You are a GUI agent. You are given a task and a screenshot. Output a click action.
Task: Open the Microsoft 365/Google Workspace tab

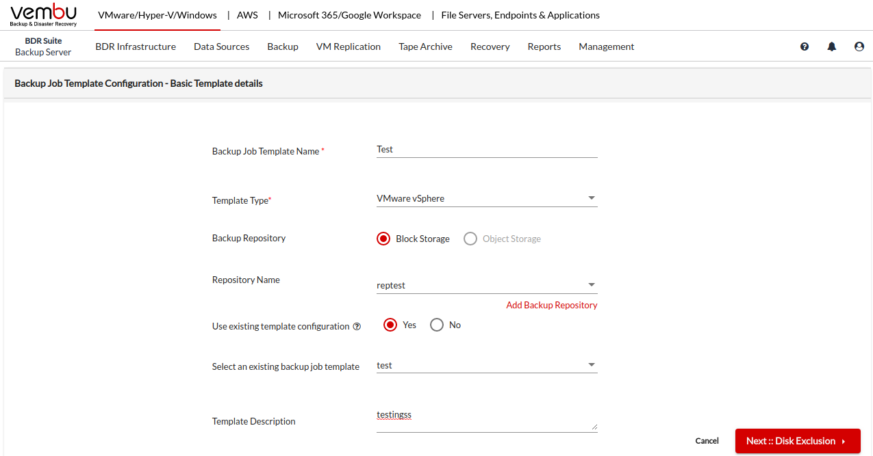coord(349,15)
